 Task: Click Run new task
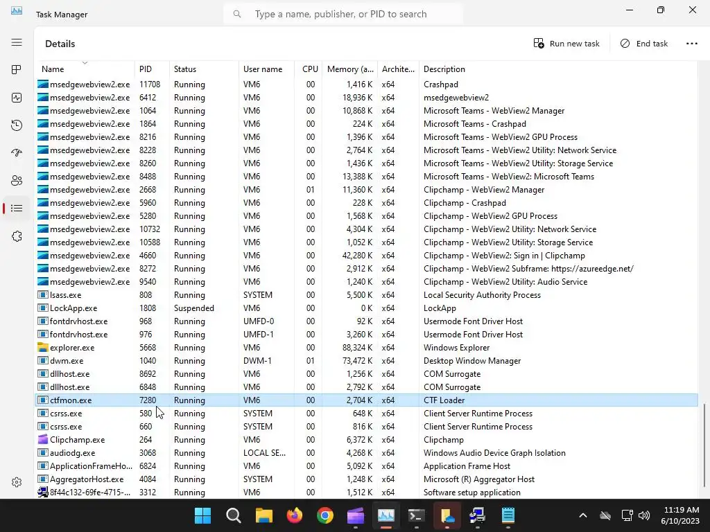(566, 44)
